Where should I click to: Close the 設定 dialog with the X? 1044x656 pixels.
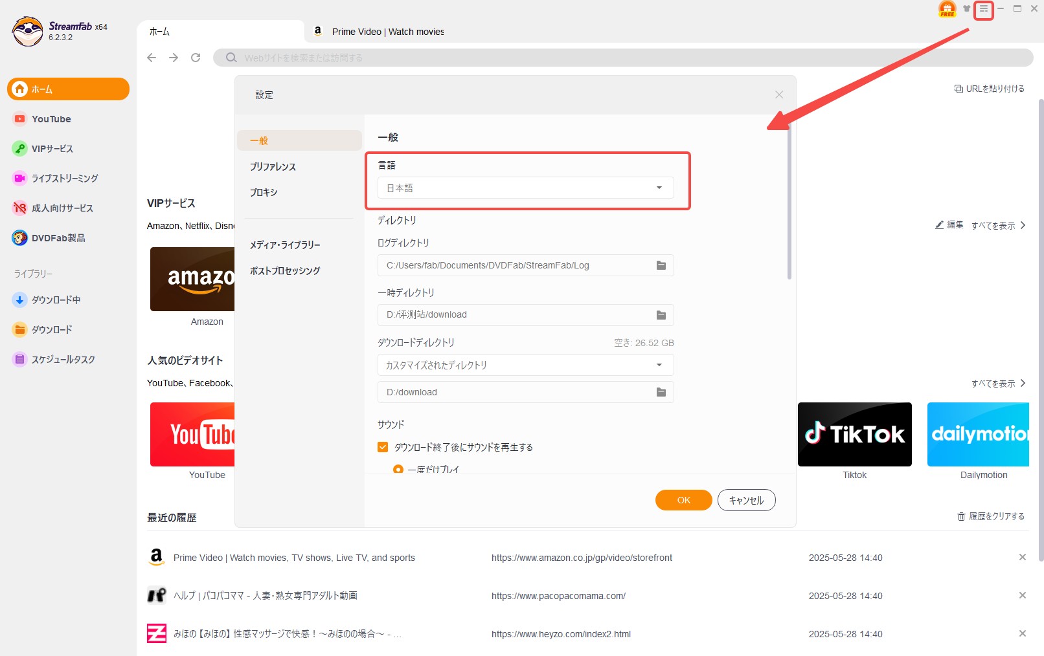(779, 94)
